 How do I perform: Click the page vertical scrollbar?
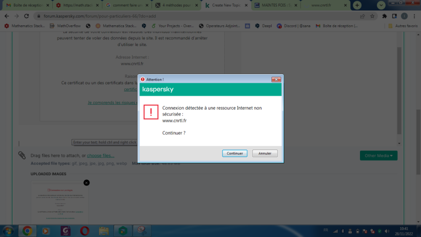418,142
